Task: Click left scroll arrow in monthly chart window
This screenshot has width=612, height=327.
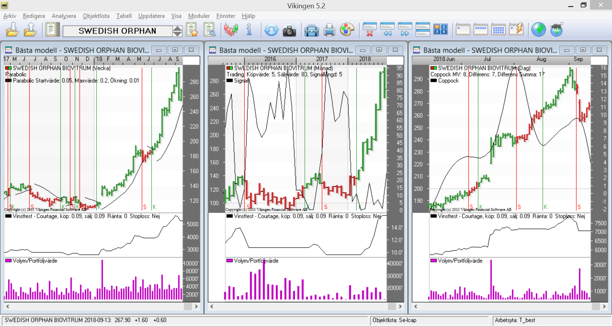Action: (212, 306)
